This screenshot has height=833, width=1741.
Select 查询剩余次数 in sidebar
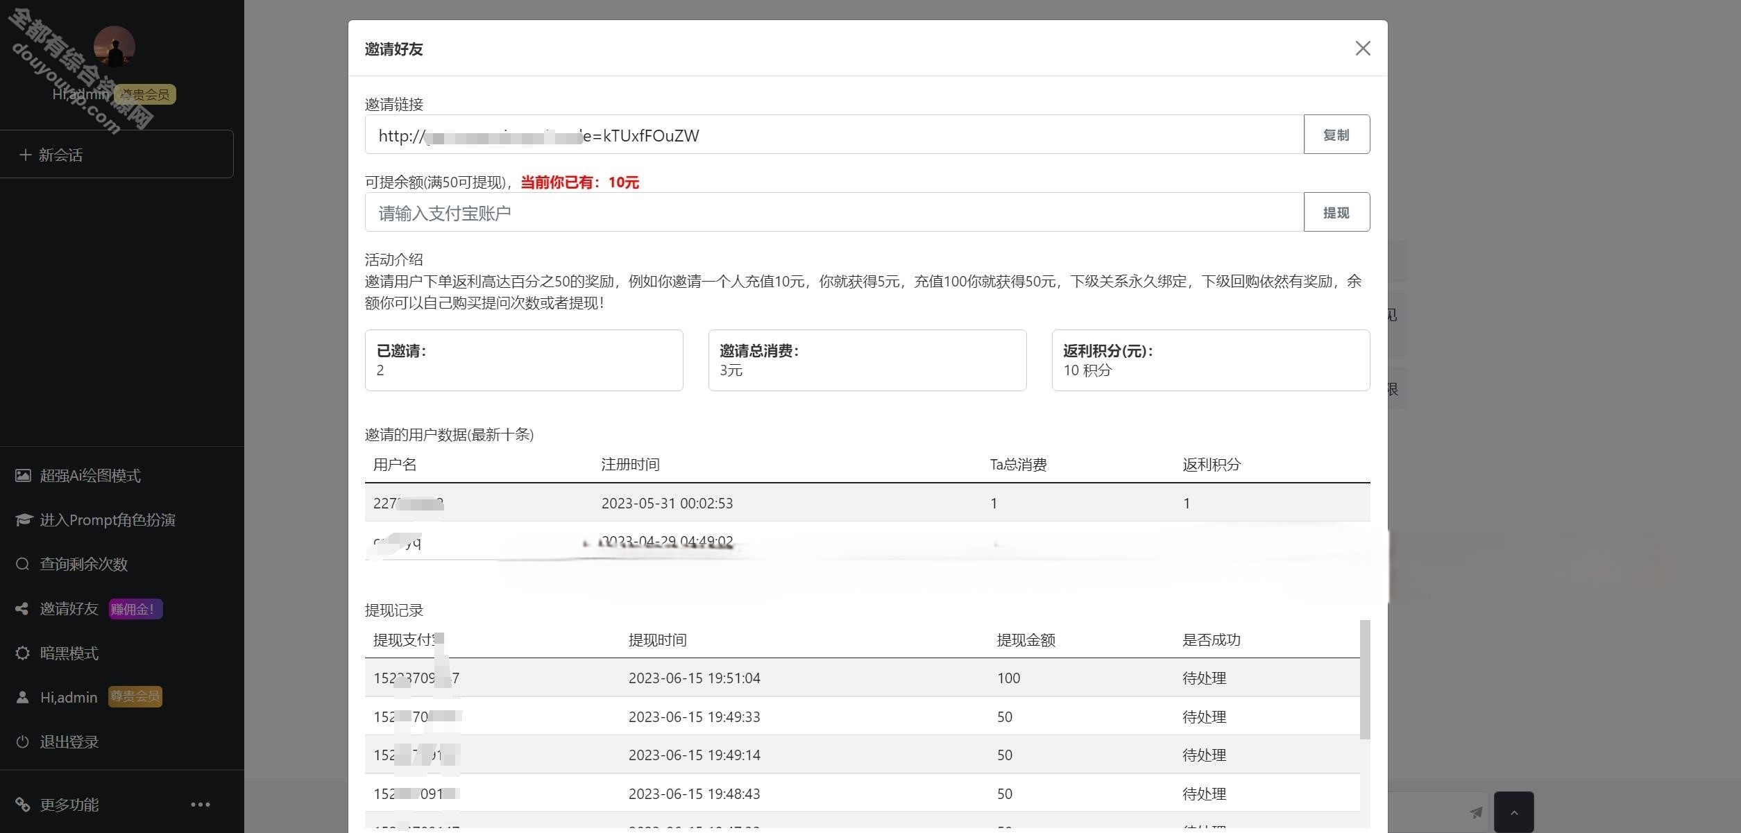pyautogui.click(x=84, y=564)
